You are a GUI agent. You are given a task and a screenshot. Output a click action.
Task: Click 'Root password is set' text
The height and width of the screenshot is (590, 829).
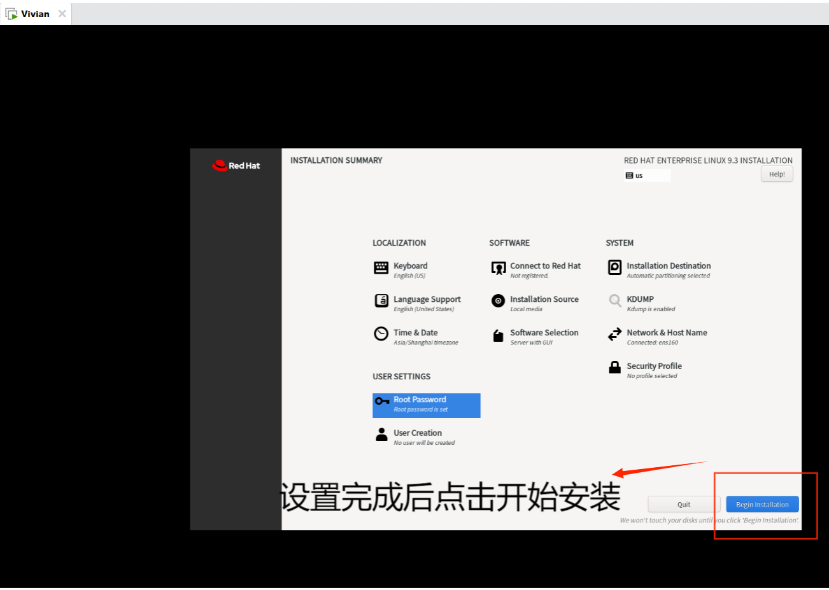[x=420, y=410]
